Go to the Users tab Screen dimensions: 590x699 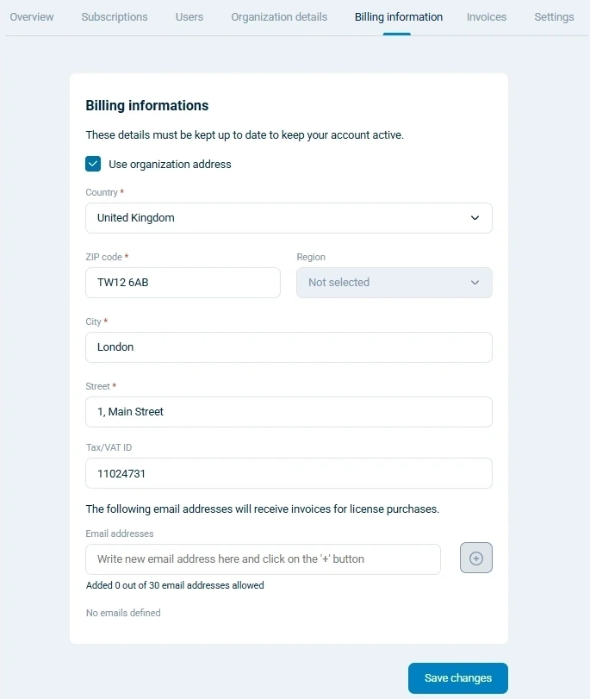(x=189, y=16)
